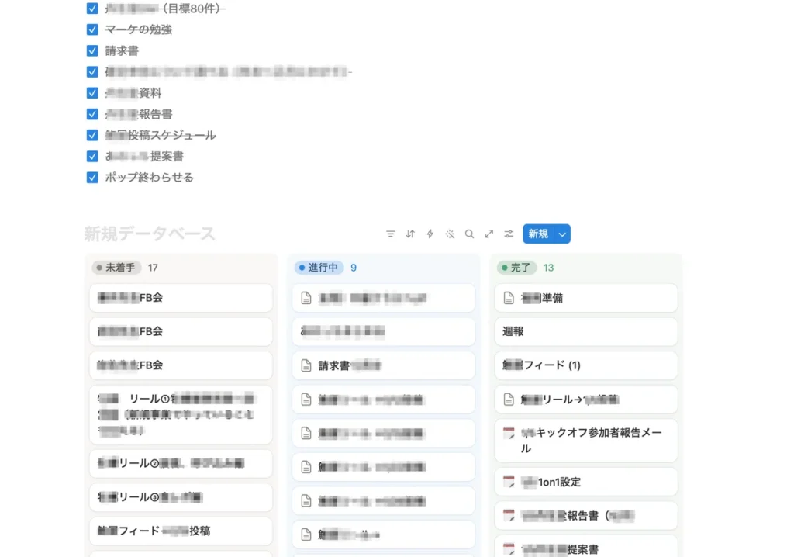Click the 進行中 count 9
The image size is (794, 557).
(x=354, y=268)
